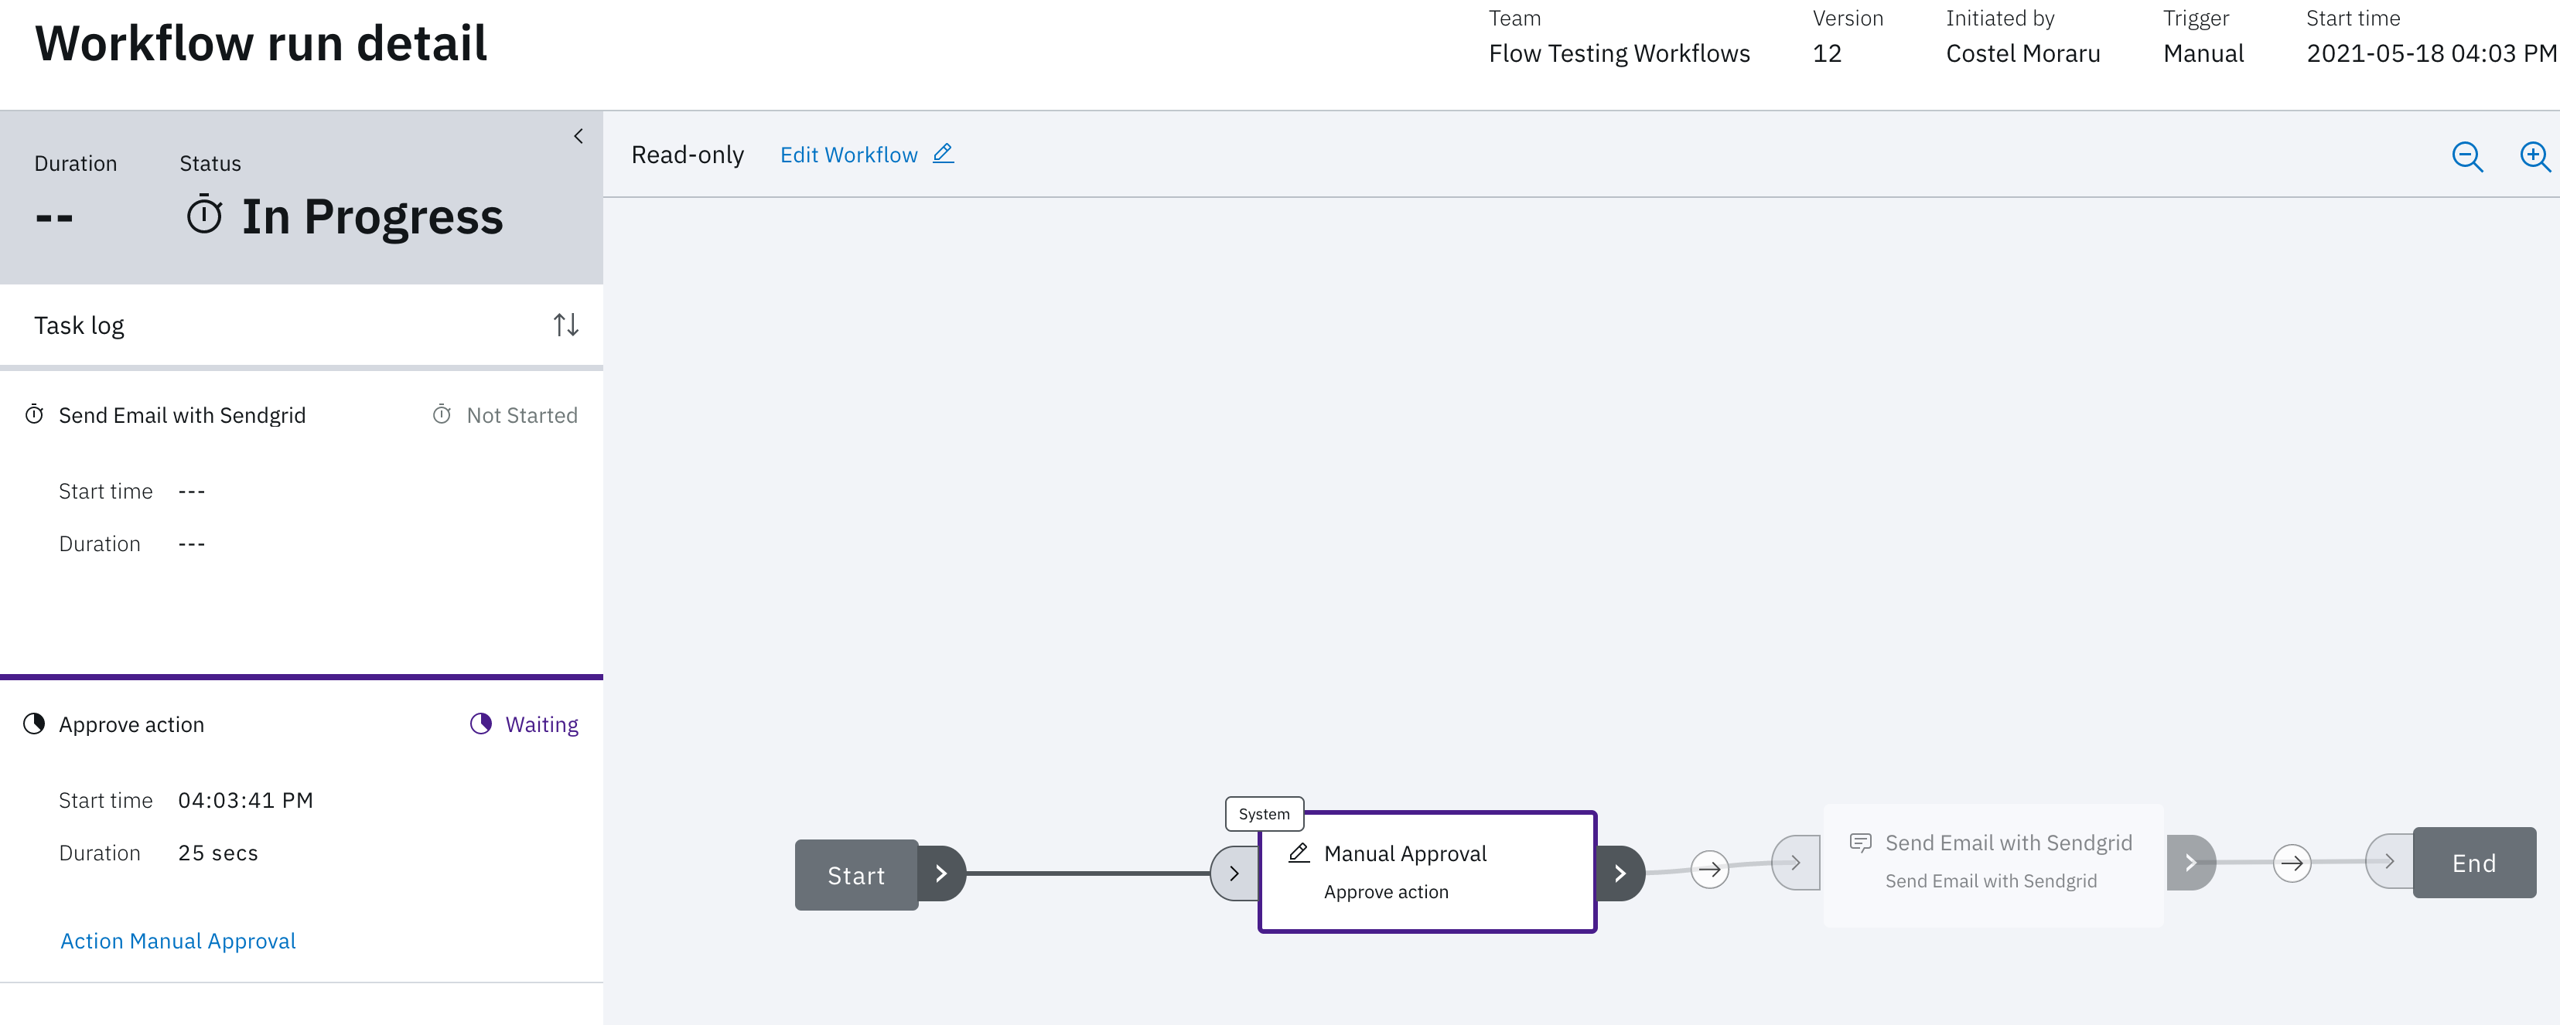2560x1025 pixels.
Task: Click the 04:03:41 PM start time value
Action: pyautogui.click(x=245, y=801)
